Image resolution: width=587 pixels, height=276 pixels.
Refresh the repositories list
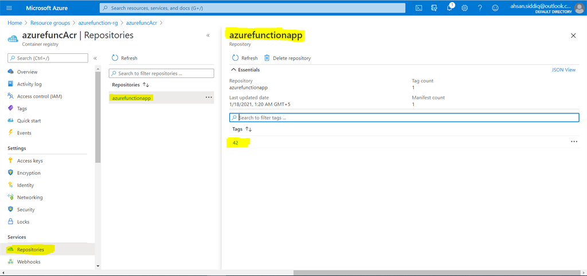coord(124,58)
